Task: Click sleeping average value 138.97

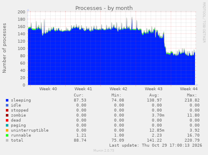Action: click(154, 100)
